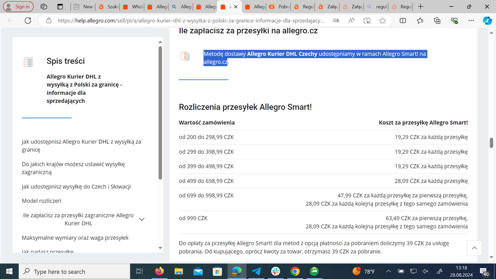The height and width of the screenshot is (279, 496).
Task: Go to 'Jak udostępnisz wysyłkę do Czech i Słowacji'
Action: [x=76, y=186]
